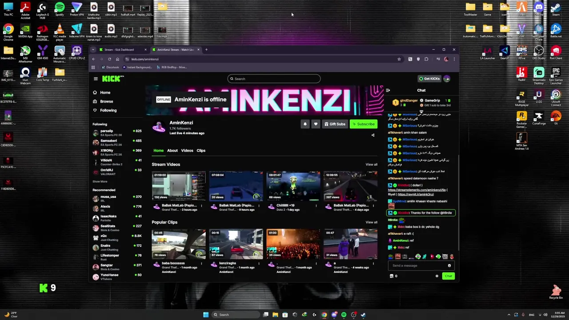Click the Kick logo
The image size is (569, 320).
112,79
